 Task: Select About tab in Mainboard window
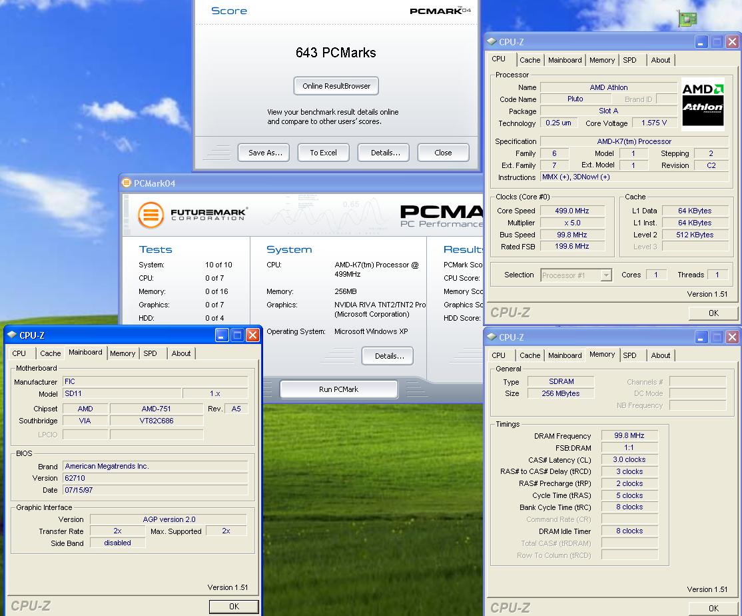pos(181,353)
